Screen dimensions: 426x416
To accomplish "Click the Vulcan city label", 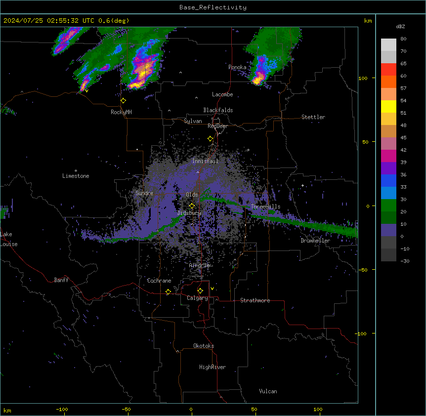I will pyautogui.click(x=268, y=391).
